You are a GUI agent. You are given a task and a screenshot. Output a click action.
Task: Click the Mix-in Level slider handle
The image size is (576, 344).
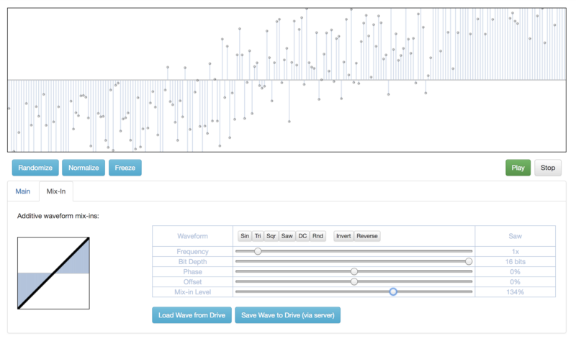[393, 291]
